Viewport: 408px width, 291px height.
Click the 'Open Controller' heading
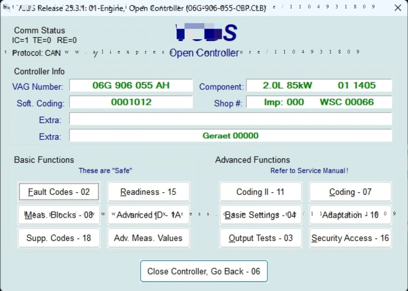coord(204,53)
